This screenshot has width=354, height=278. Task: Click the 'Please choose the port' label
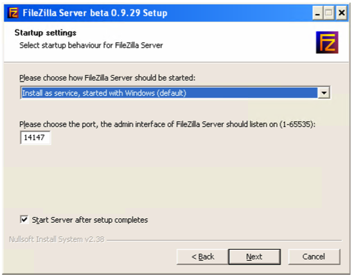pos(167,125)
